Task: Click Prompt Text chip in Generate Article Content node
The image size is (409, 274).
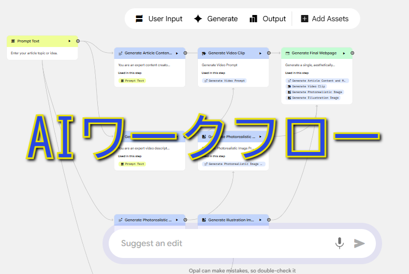Action: (x=132, y=81)
